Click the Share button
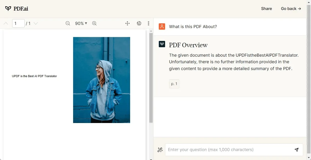The height and width of the screenshot is (160, 311). (x=266, y=9)
